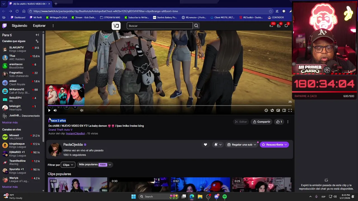Open the CONTADOR bookmark

[x=276, y=17]
